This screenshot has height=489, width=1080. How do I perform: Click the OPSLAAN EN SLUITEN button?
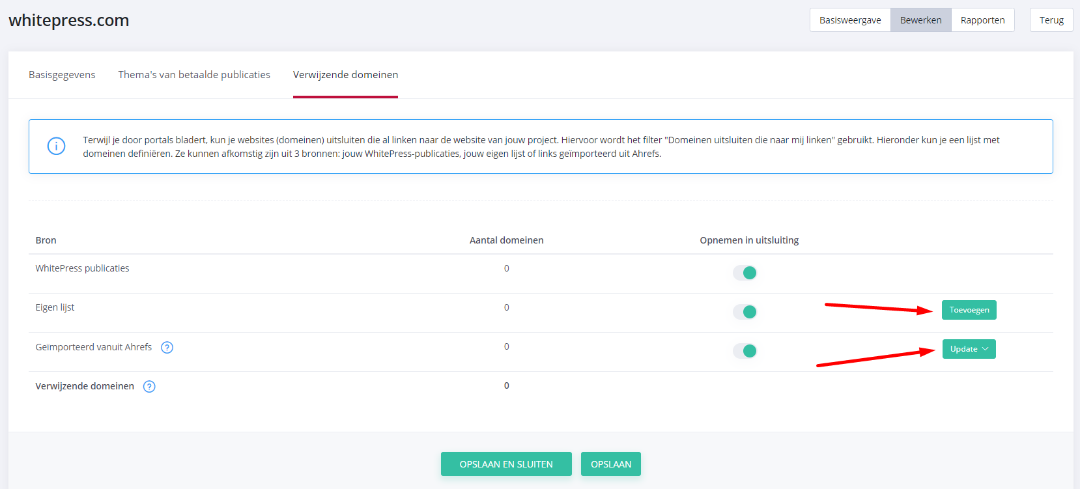pyautogui.click(x=506, y=464)
